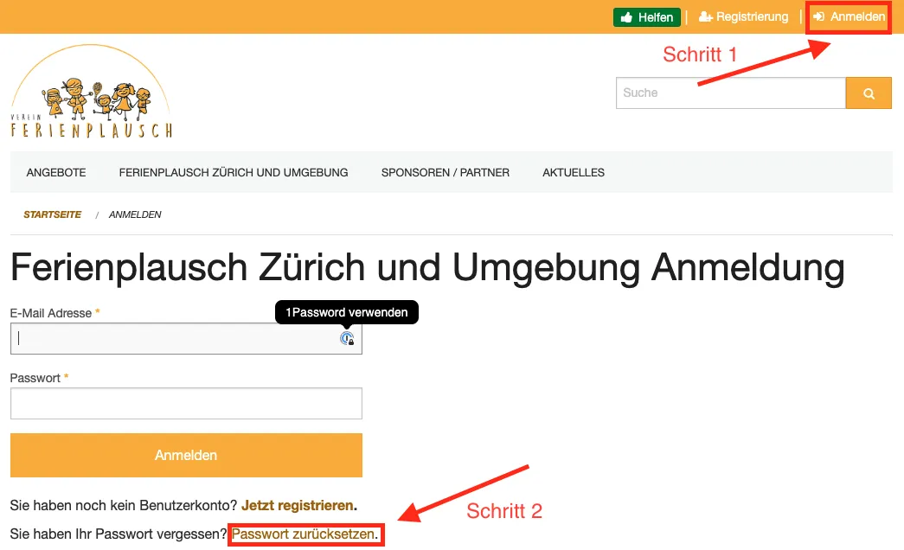
Task: Navigate to STARTSEITE via breadcrumb
Action: [x=52, y=214]
